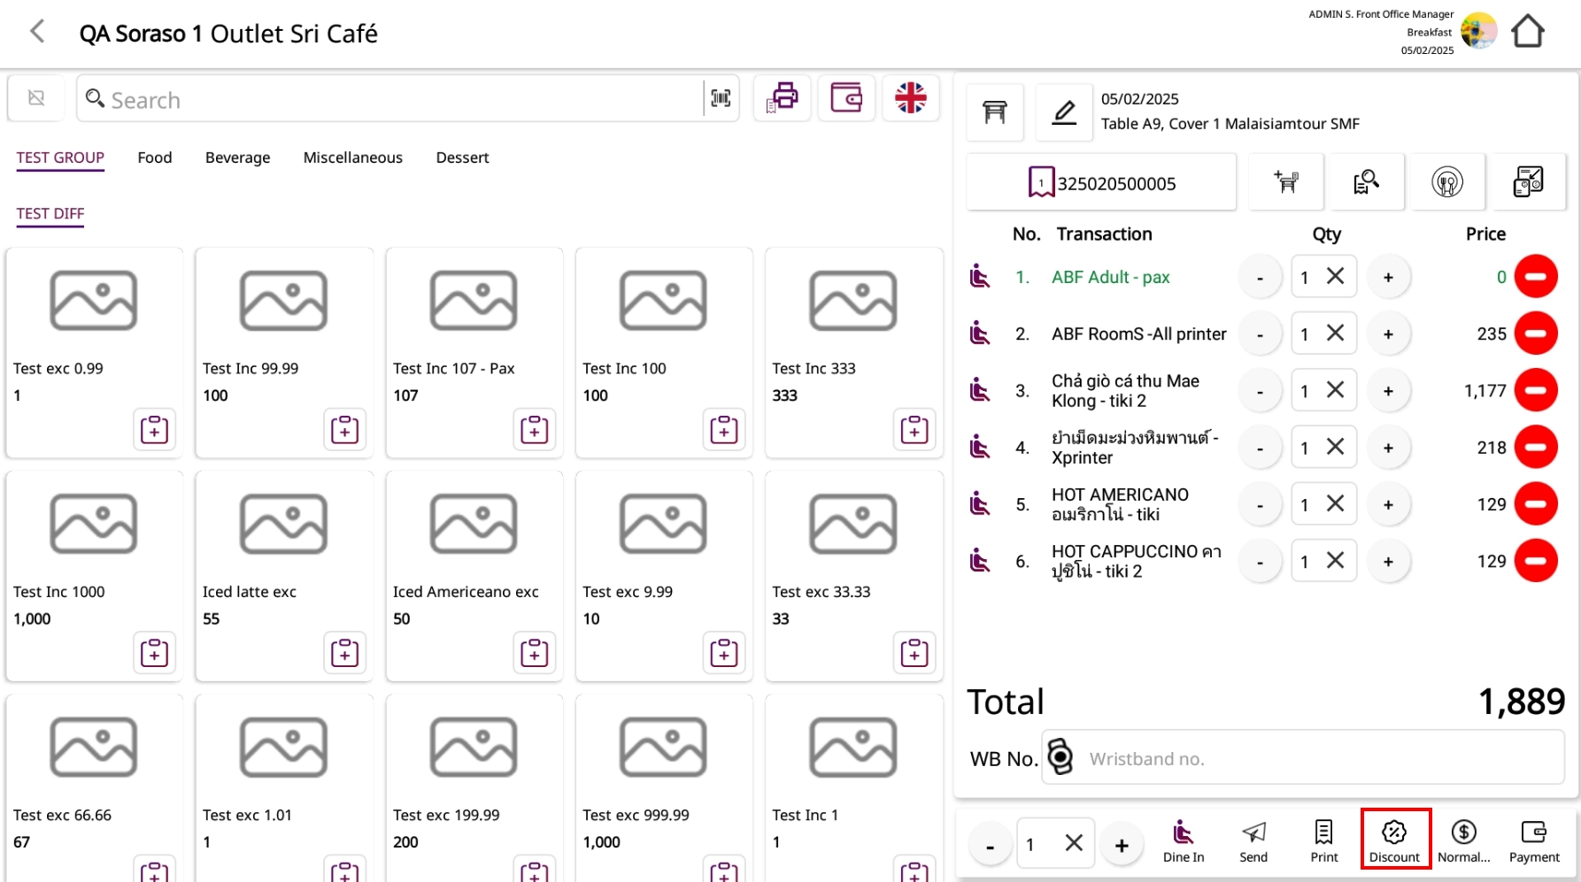Open Payment at bottom right
Image resolution: width=1581 pixels, height=882 pixels.
pos(1533,840)
